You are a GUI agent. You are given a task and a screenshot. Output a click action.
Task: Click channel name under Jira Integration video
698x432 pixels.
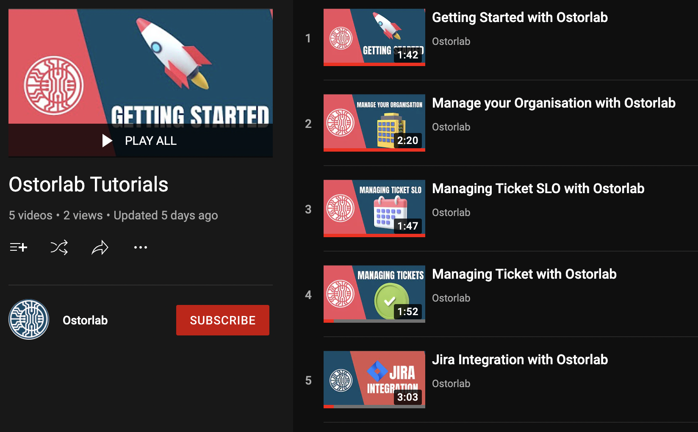[x=451, y=384]
